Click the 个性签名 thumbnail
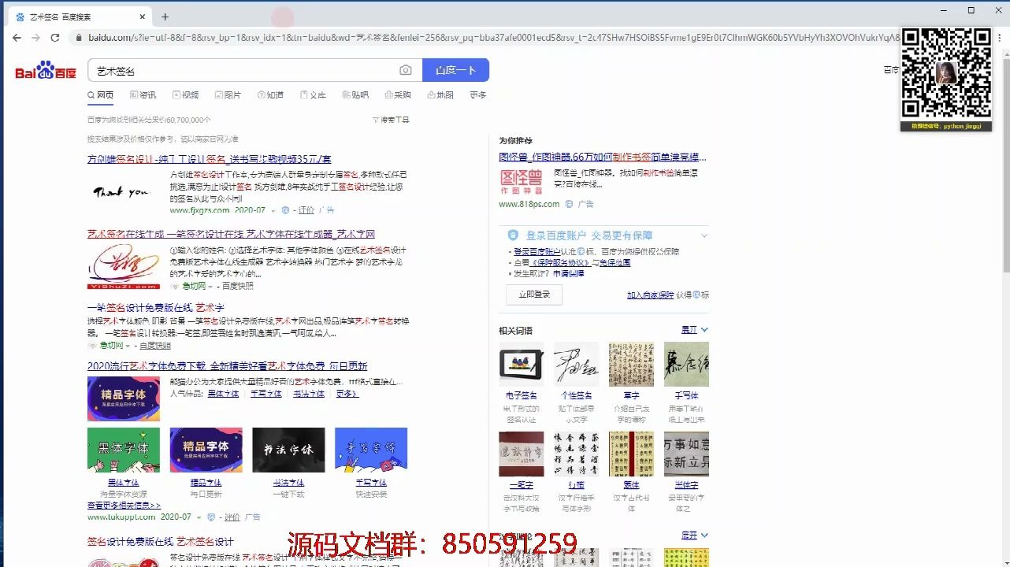Viewport: 1010px width, 567px height. click(577, 365)
